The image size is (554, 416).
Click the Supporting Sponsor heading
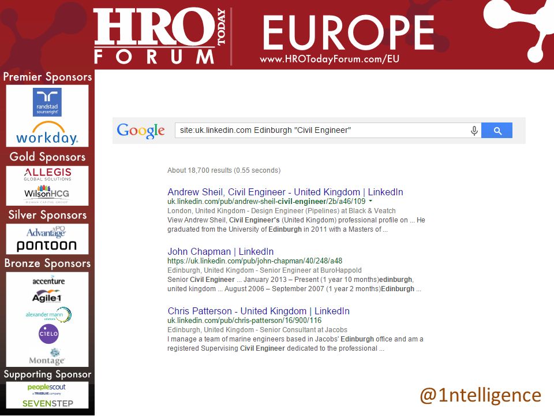(x=47, y=374)
